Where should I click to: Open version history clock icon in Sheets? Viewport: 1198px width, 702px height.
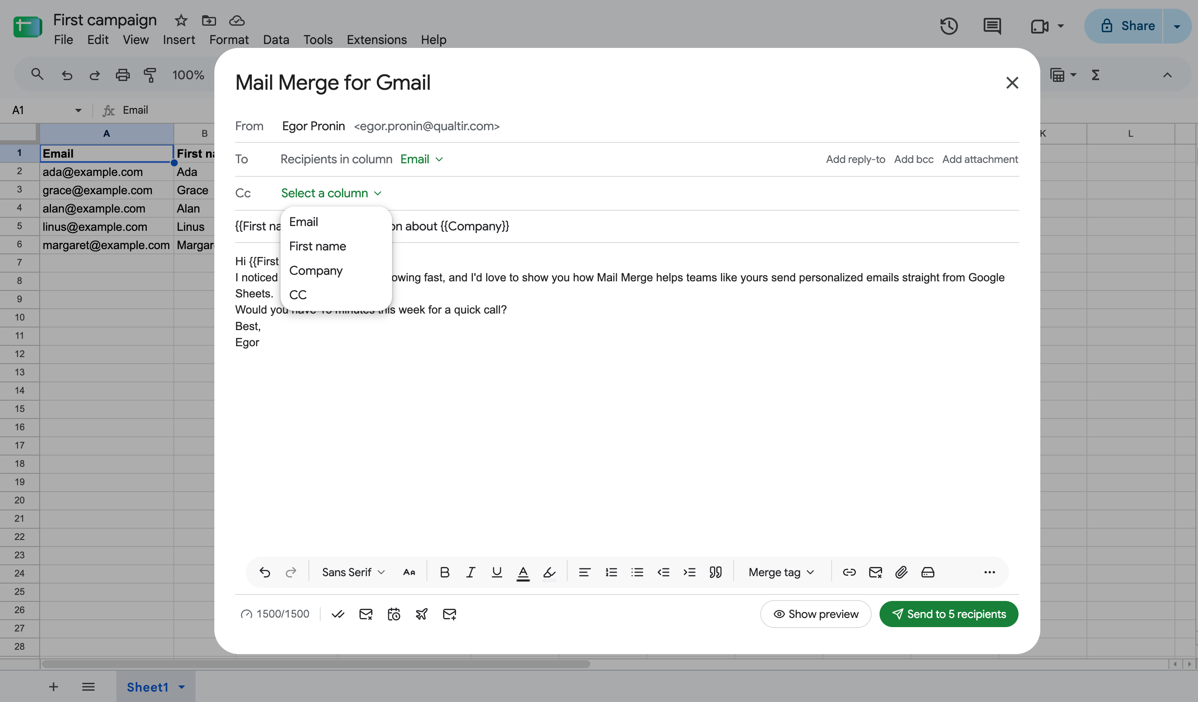949,26
